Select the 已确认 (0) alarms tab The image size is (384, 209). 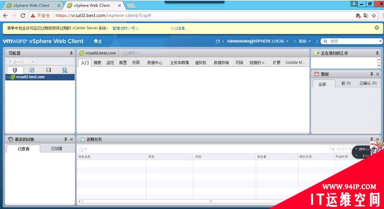tap(368, 83)
